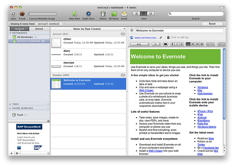Screen dimensions: 234x167
Task: Click the October 2009 group header
Action: [88, 75]
